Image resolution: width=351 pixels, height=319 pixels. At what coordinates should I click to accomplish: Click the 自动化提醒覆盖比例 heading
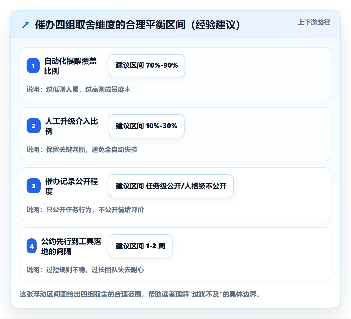[70, 66]
